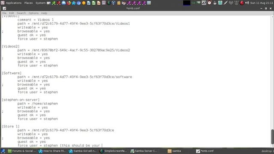
Task: Switch to SimpleScreenRe... taskbar window
Action: coord(113,151)
